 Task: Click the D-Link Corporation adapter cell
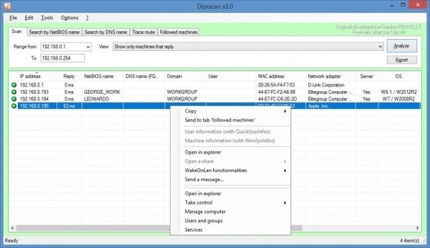(x=326, y=85)
